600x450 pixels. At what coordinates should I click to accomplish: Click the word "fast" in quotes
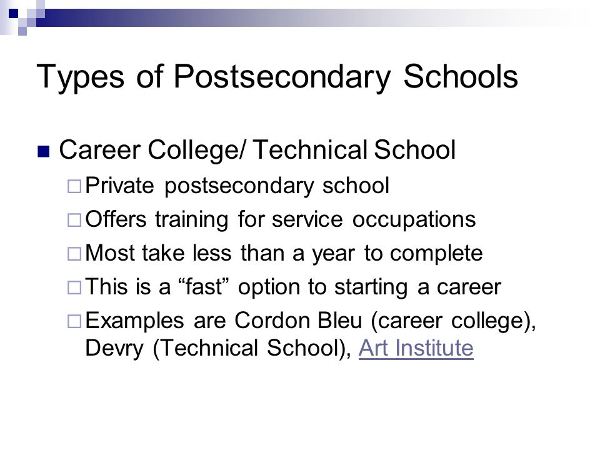(x=203, y=287)
